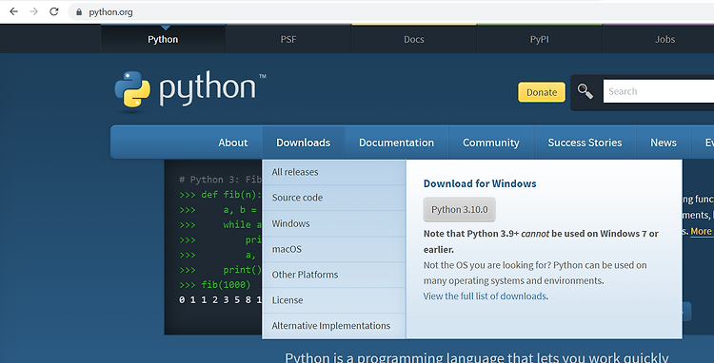Image resolution: width=714 pixels, height=363 pixels.
Task: Click the Python snake logo
Action: [132, 90]
